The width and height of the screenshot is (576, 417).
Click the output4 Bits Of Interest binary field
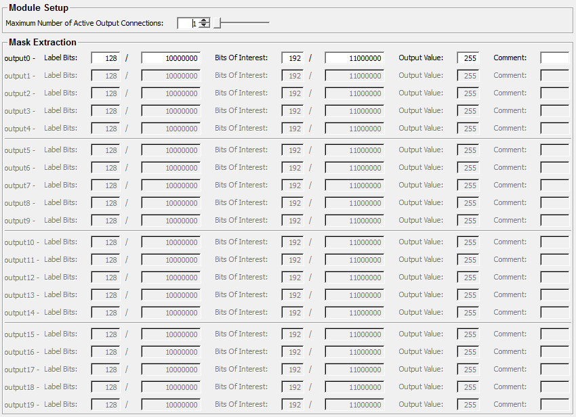tap(354, 129)
